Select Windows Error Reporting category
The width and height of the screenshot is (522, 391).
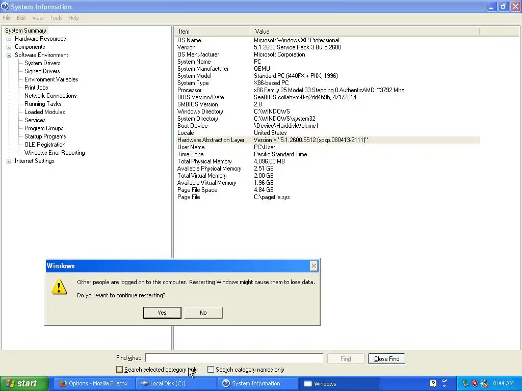[55, 153]
